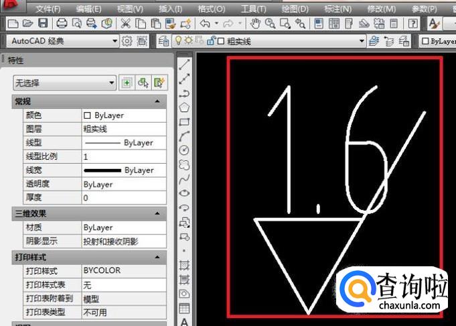This screenshot has height=326, width=456.
Task: Open the 插入(I) menu
Action: 171,9
